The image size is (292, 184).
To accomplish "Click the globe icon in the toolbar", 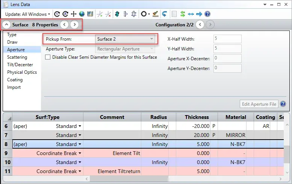I will [82, 14].
